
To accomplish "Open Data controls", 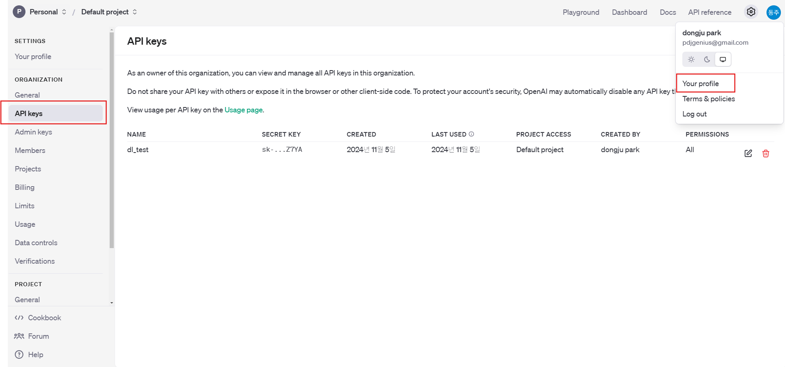I will tap(36, 243).
